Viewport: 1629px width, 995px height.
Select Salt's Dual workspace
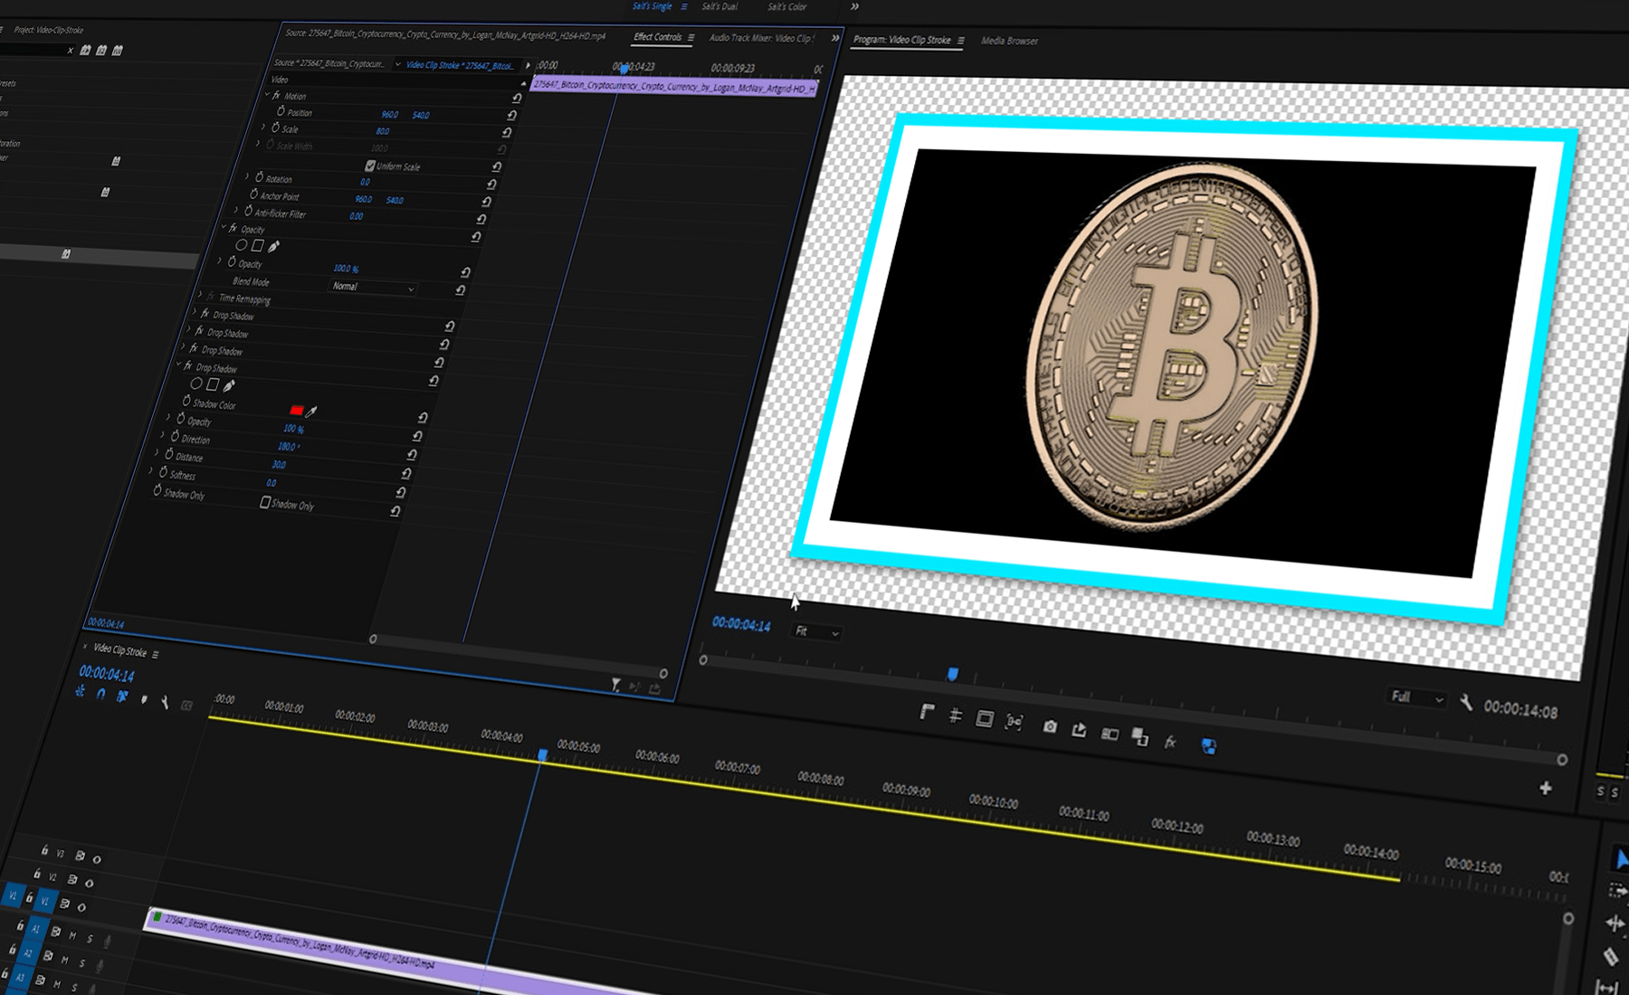pos(719,6)
